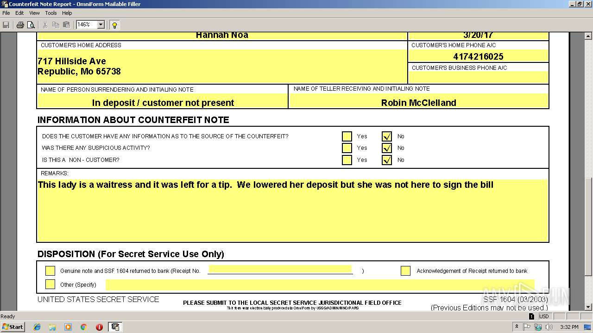Click customer's home address field
The height and width of the screenshot is (333, 593).
click(x=222, y=67)
